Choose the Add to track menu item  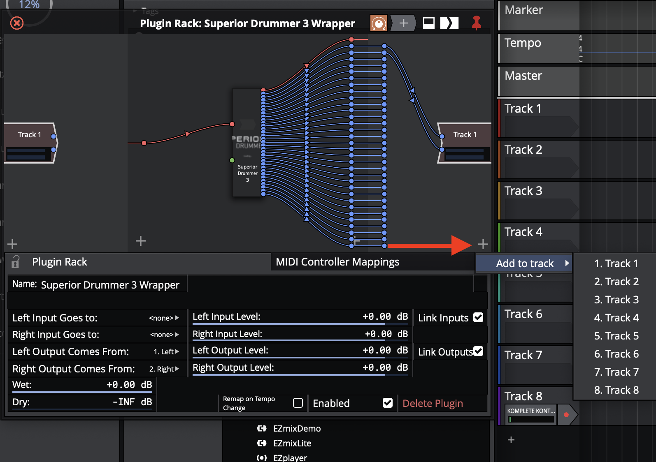525,263
